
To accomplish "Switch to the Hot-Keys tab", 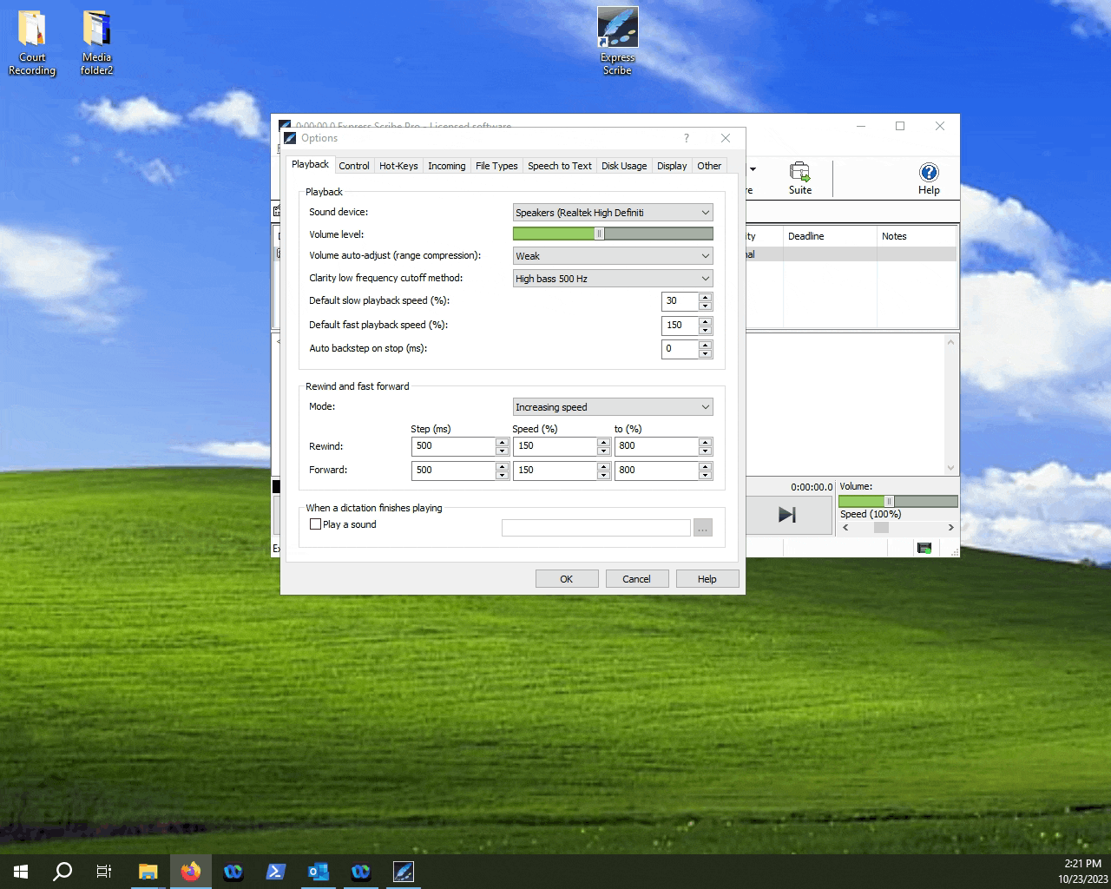I will pyautogui.click(x=398, y=165).
